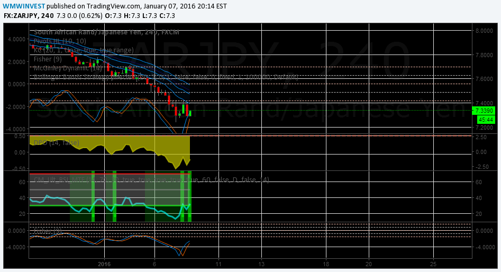The width and height of the screenshot is (501, 272).
Task: Select the McGinley Dynamic (14) indicator label
Action: [68, 68]
